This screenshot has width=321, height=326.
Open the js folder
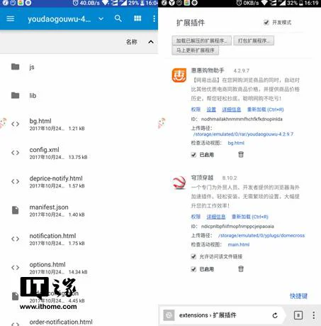(79, 67)
